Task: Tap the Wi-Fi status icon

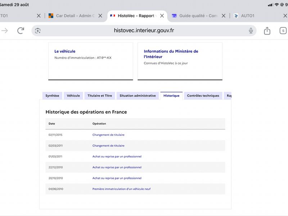Action: point(276,5)
